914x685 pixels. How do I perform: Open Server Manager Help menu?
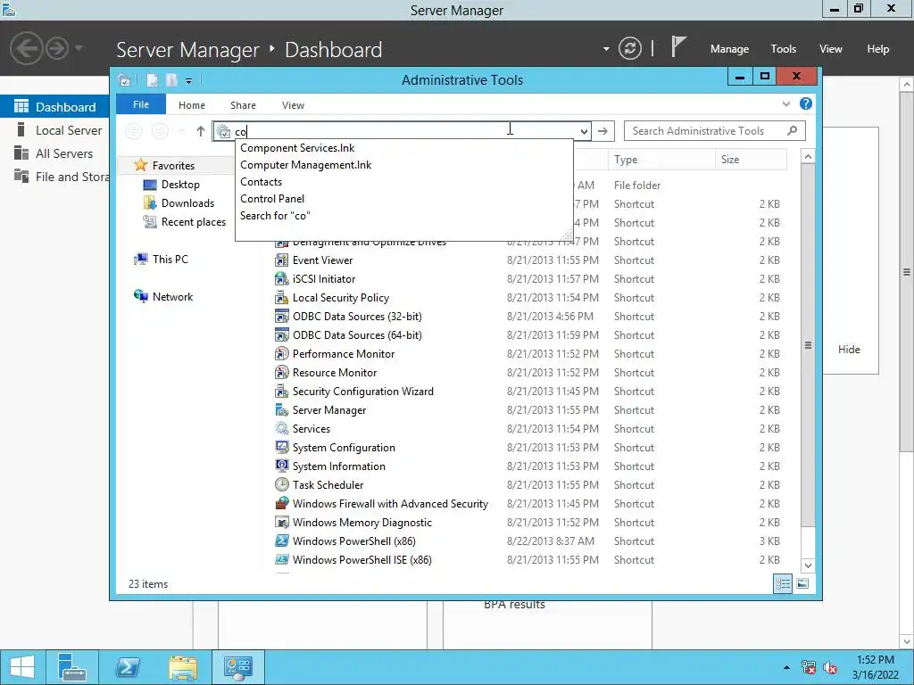coord(878,49)
